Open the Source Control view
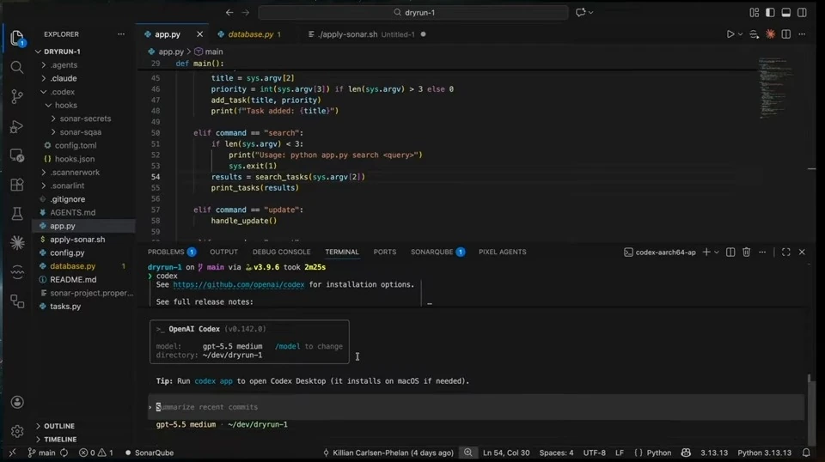This screenshot has width=825, height=462. [x=17, y=96]
